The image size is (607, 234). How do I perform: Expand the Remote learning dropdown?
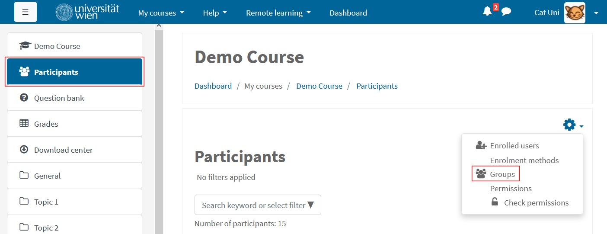coord(278,13)
